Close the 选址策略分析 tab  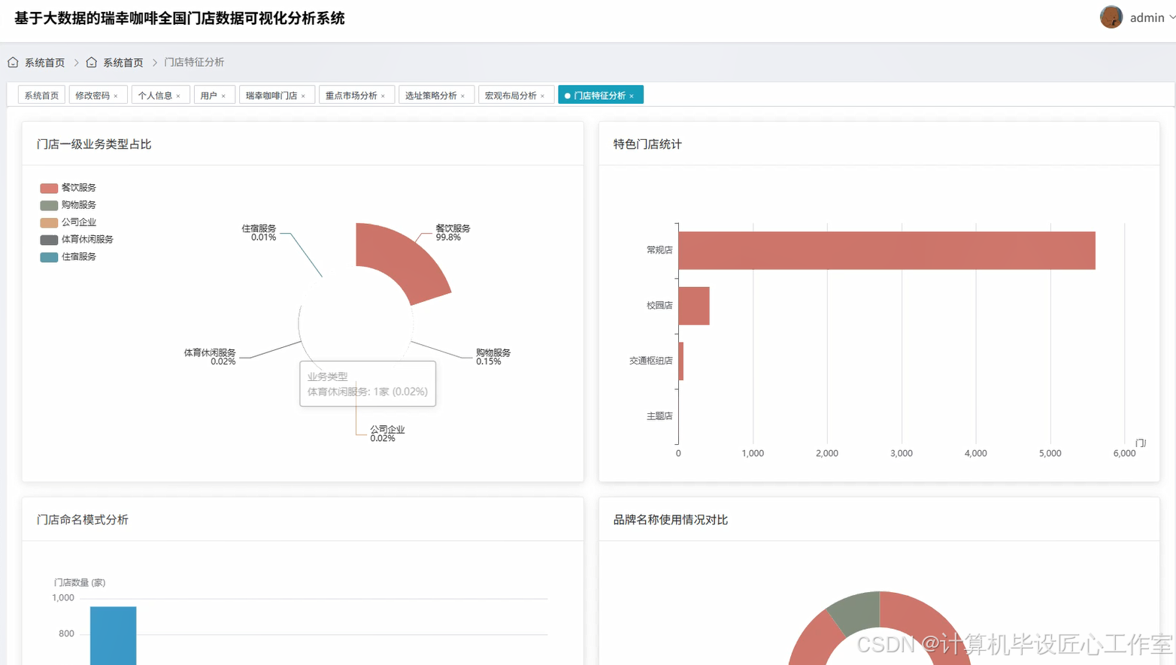(462, 96)
